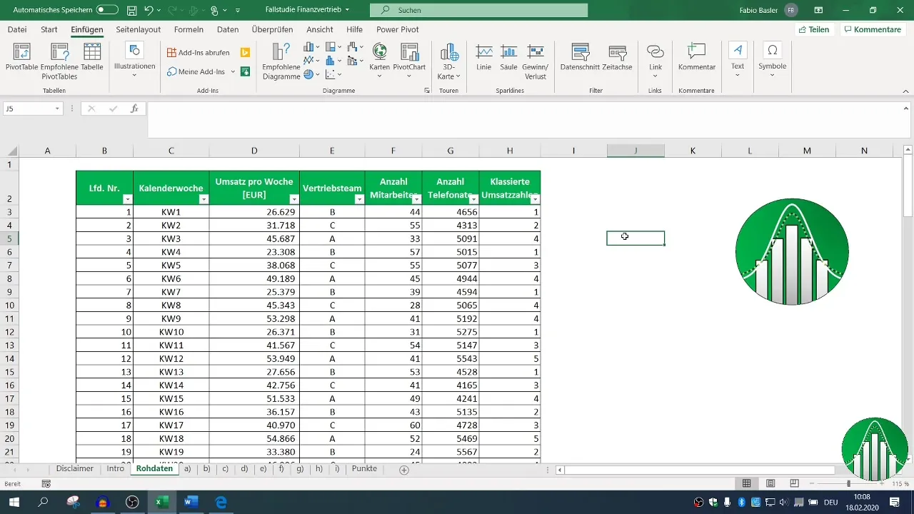Open filter dropdown for Kalenderwoche
Viewport: 914px width, 514px height.
pyautogui.click(x=203, y=199)
